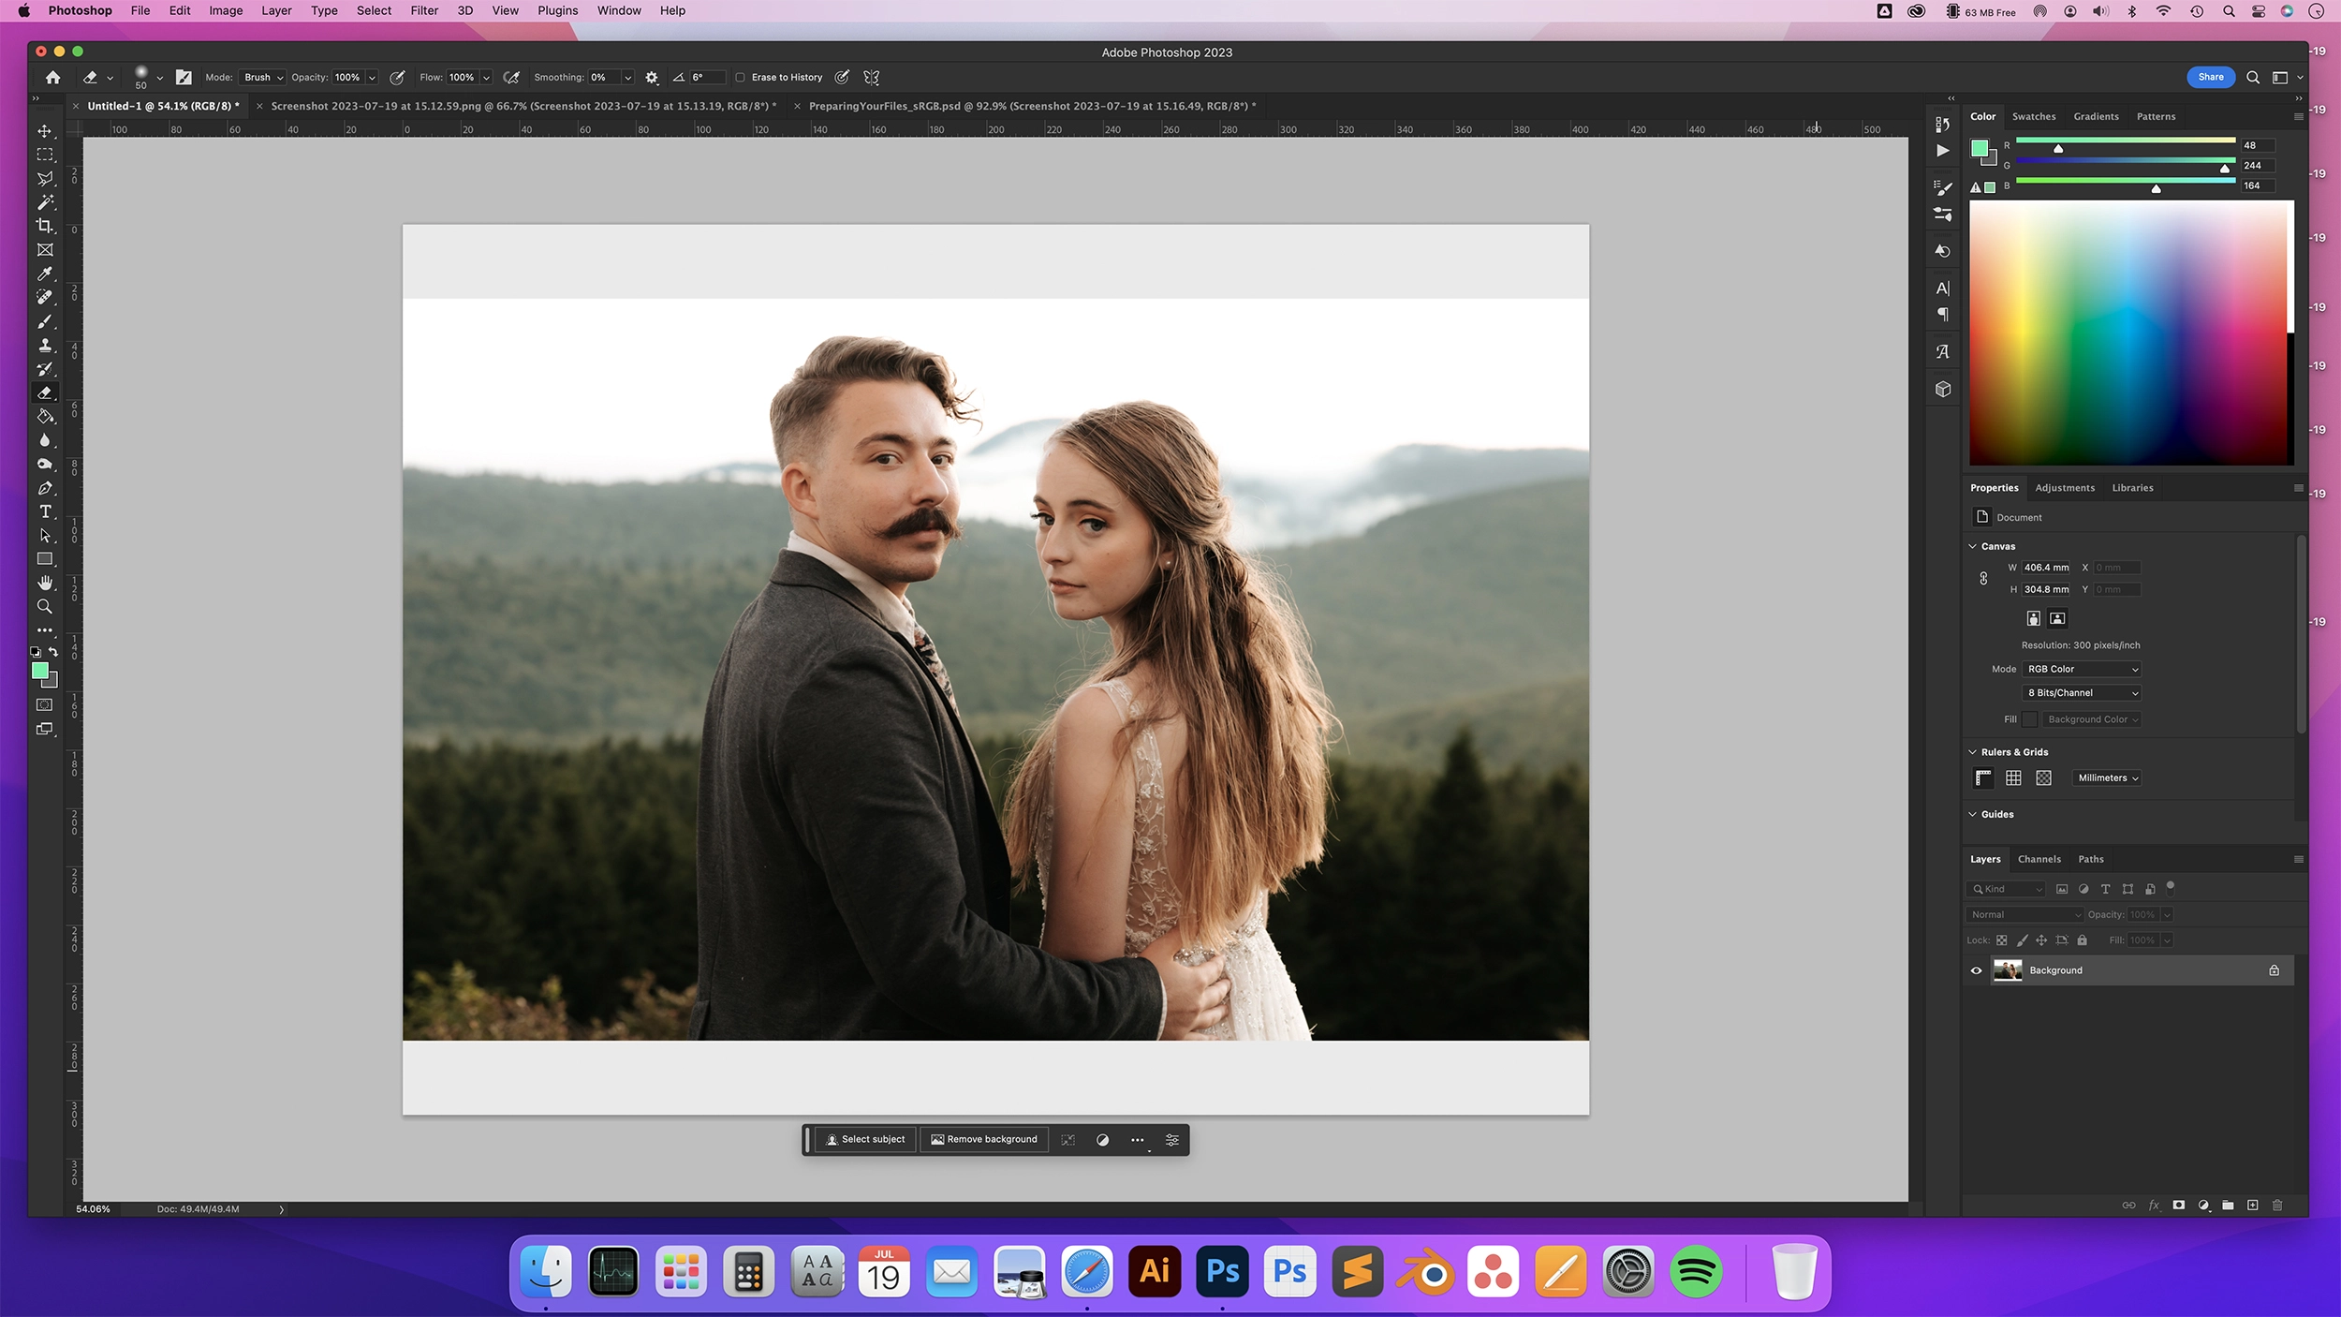Select the Pen tool

coord(44,488)
